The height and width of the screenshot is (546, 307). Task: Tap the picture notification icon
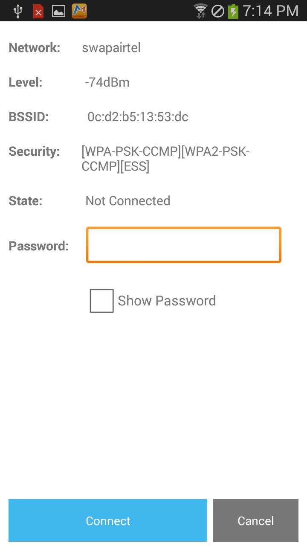coord(58,11)
